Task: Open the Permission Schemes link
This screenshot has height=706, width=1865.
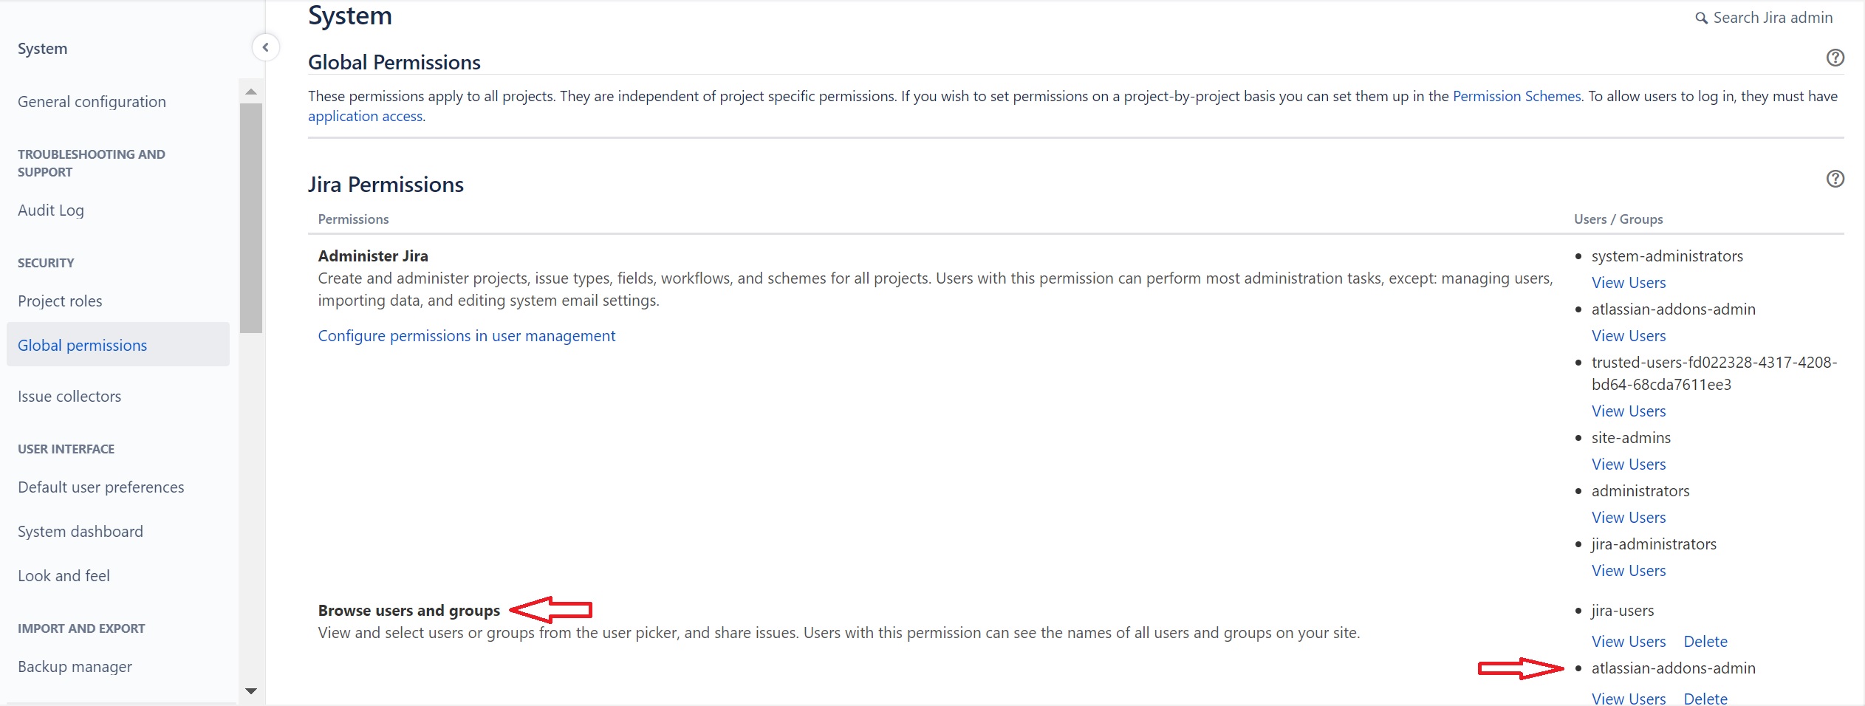Action: 1515,96
